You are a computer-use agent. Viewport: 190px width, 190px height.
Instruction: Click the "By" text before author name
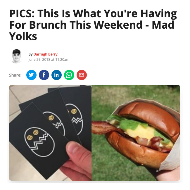(30, 54)
